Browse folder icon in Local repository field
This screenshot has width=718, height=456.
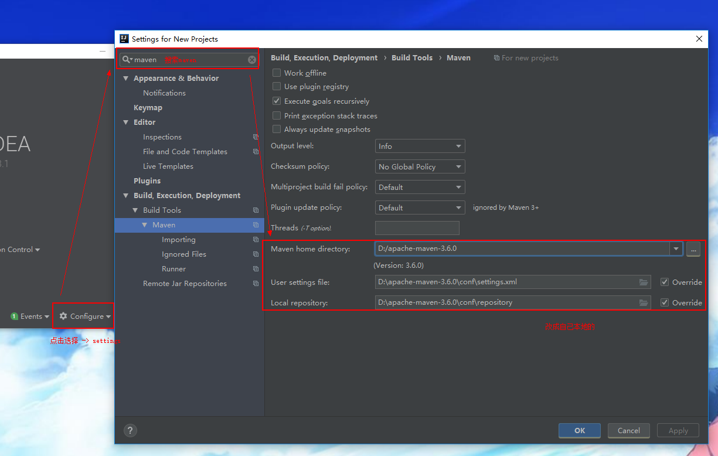tap(644, 302)
